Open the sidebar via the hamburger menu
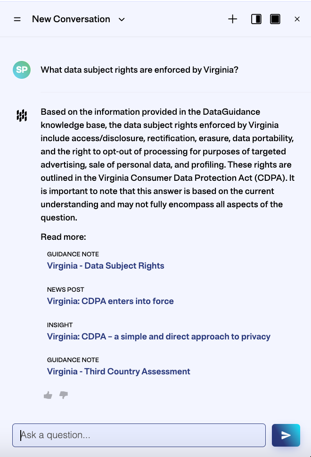311x457 pixels. pos(17,19)
